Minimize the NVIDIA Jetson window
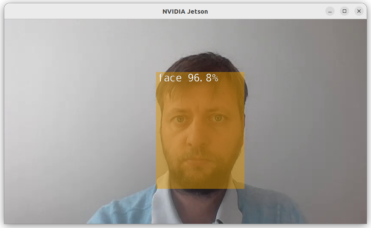Viewport: 371px width, 228px height. click(330, 11)
